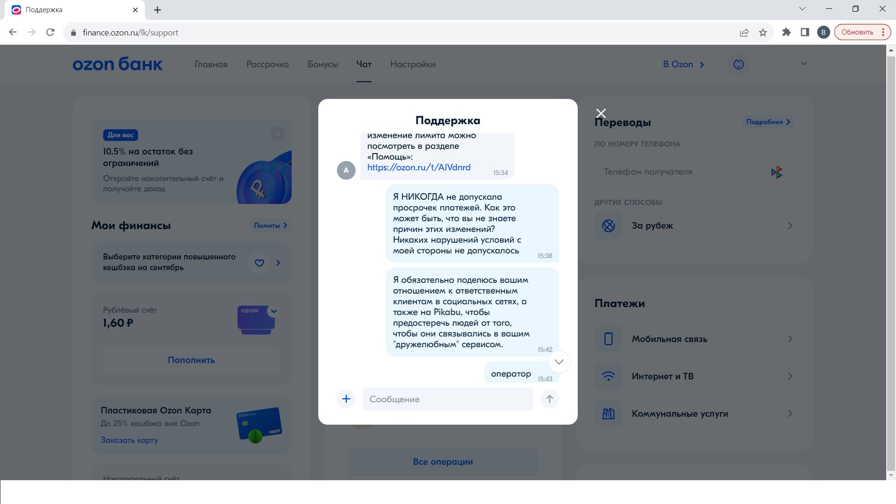896x504 pixels.
Task: View site security lock info
Action: tap(73, 33)
